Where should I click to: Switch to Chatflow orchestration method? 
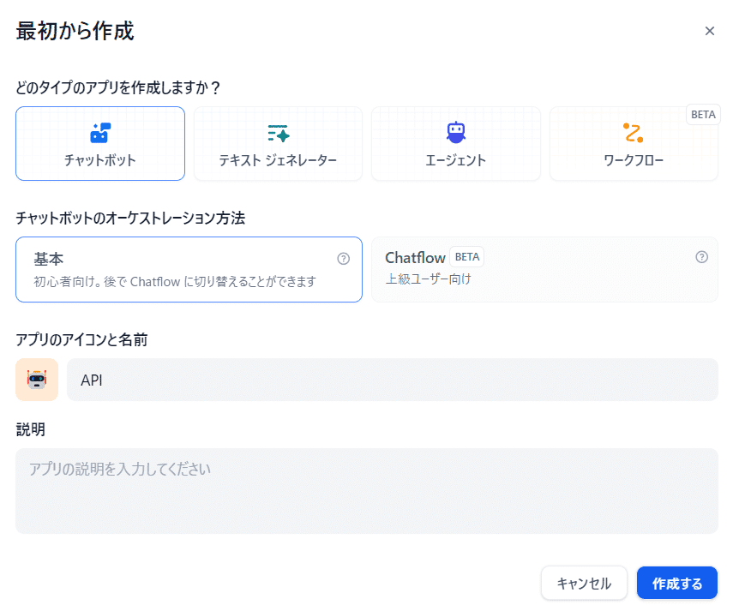point(544,269)
